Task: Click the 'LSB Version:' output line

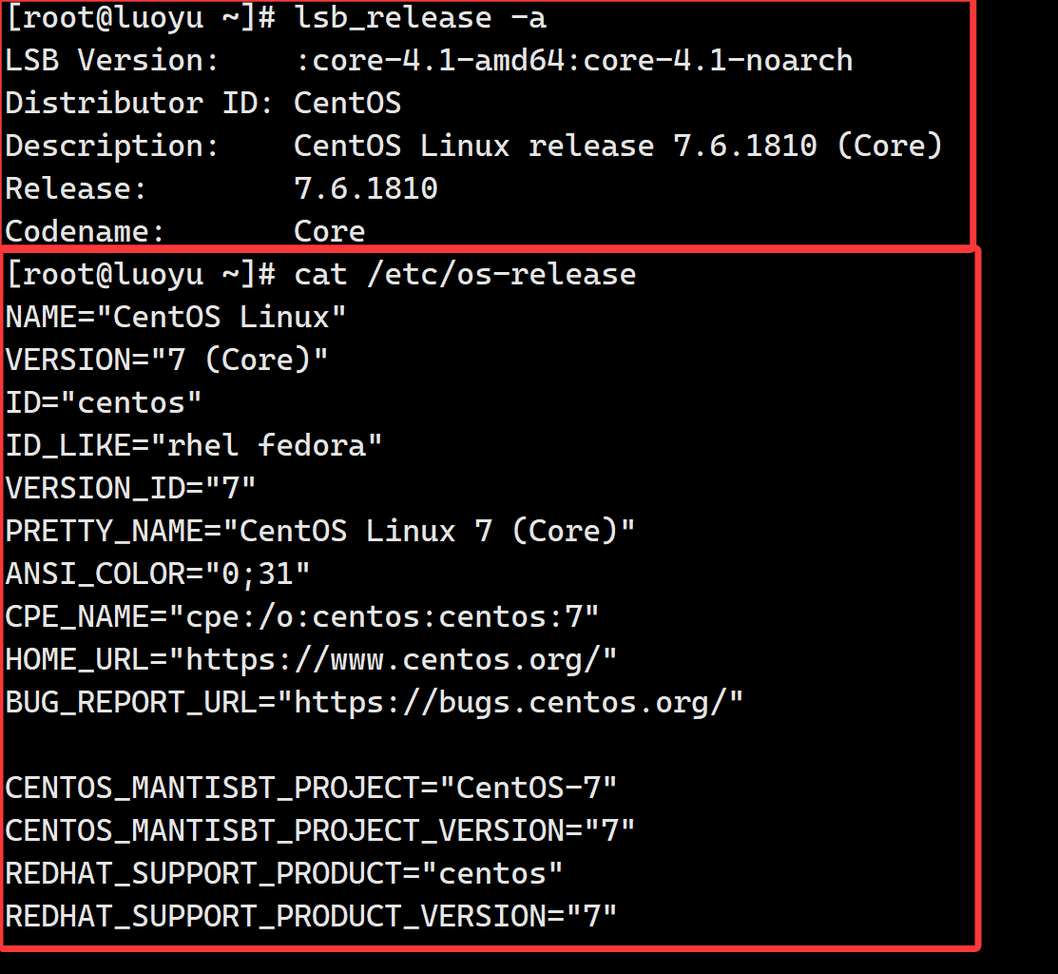Action: coord(429,61)
